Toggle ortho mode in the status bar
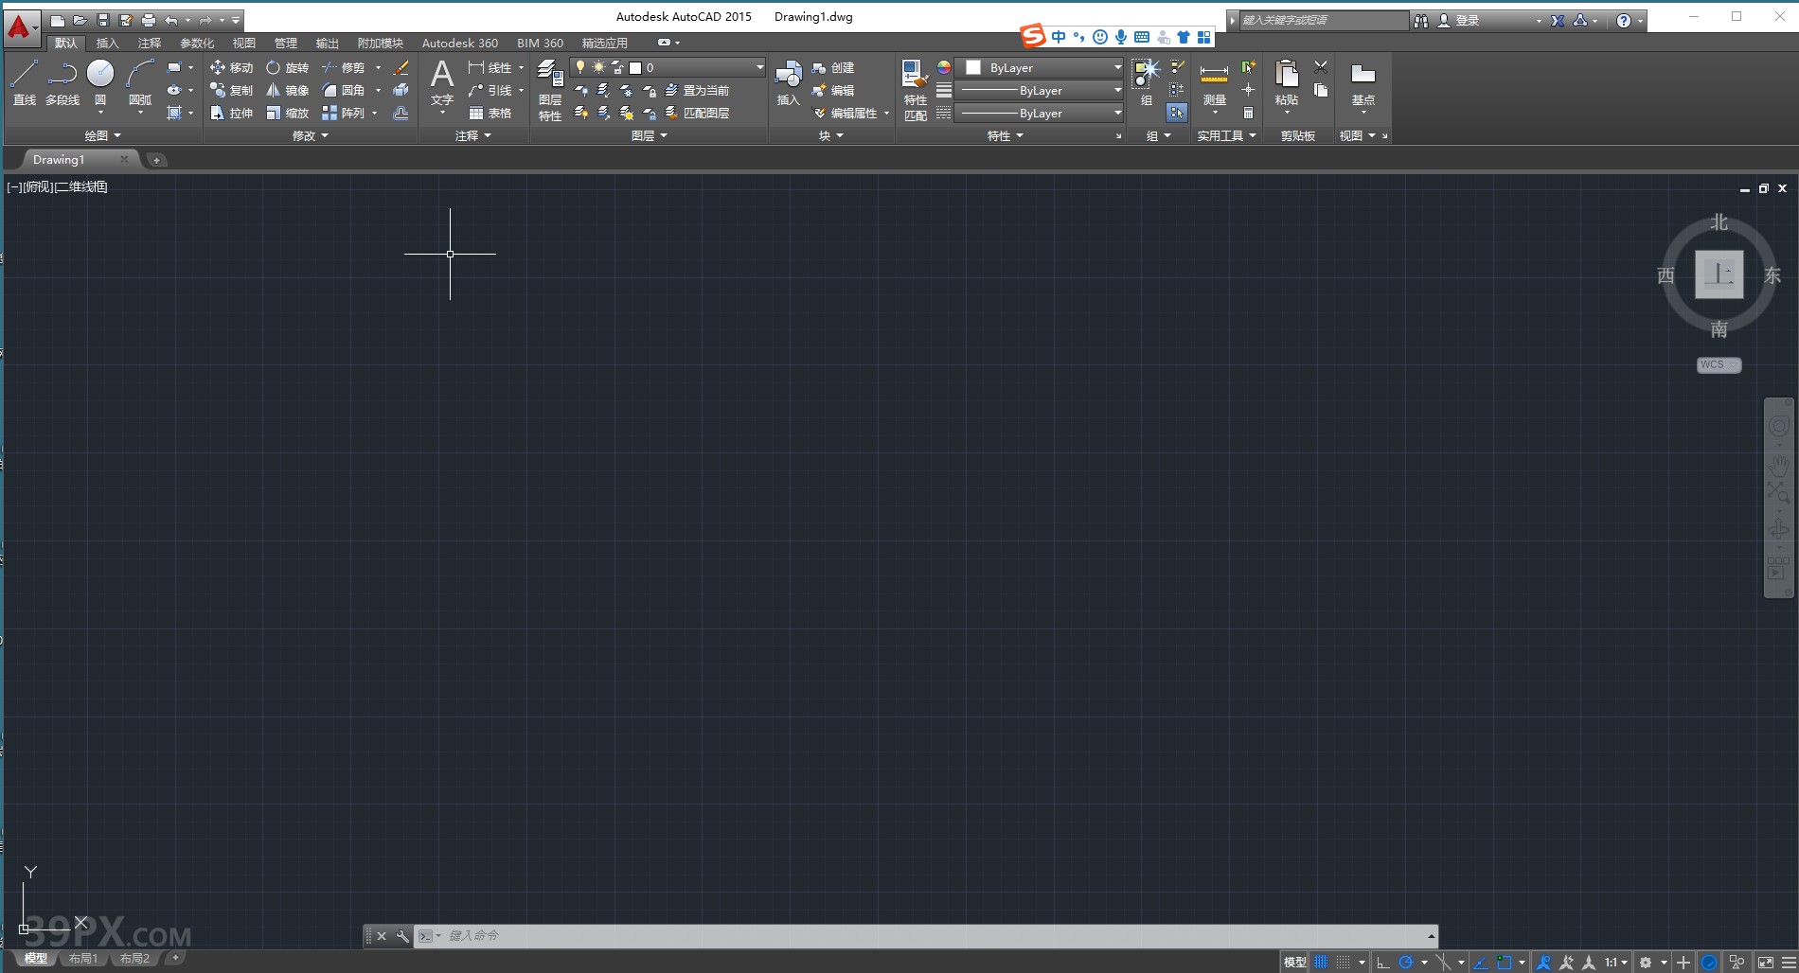Image resolution: width=1799 pixels, height=973 pixels. click(x=1382, y=961)
